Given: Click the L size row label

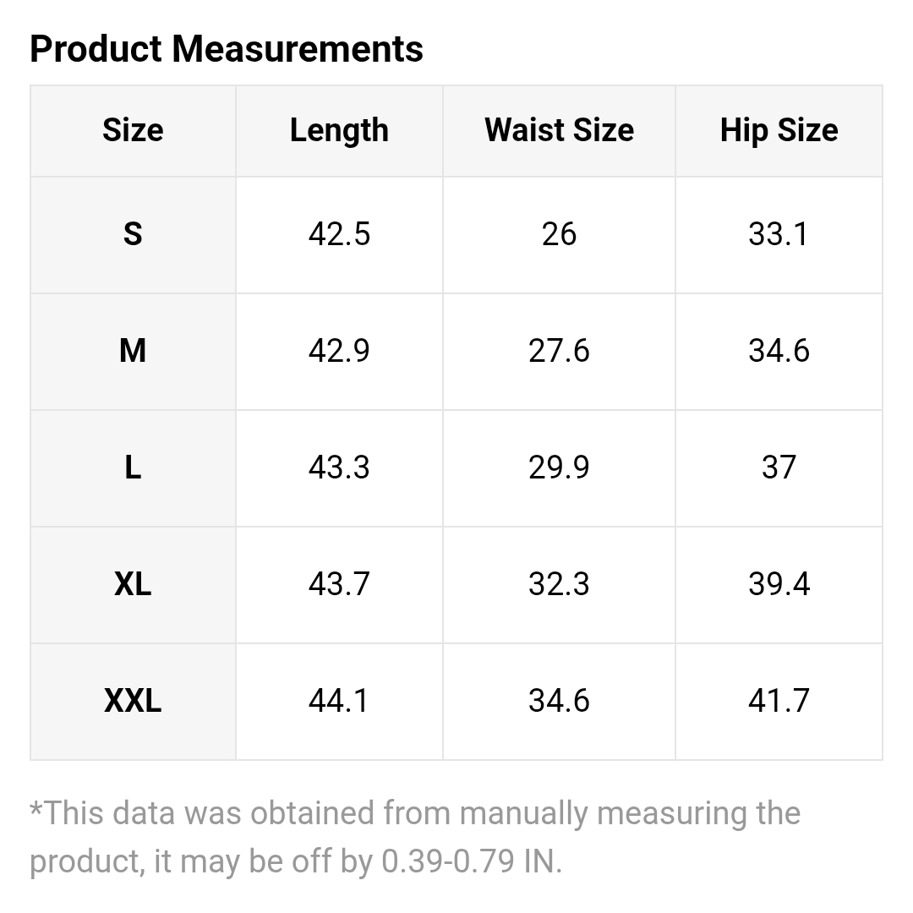Looking at the screenshot, I should [133, 467].
